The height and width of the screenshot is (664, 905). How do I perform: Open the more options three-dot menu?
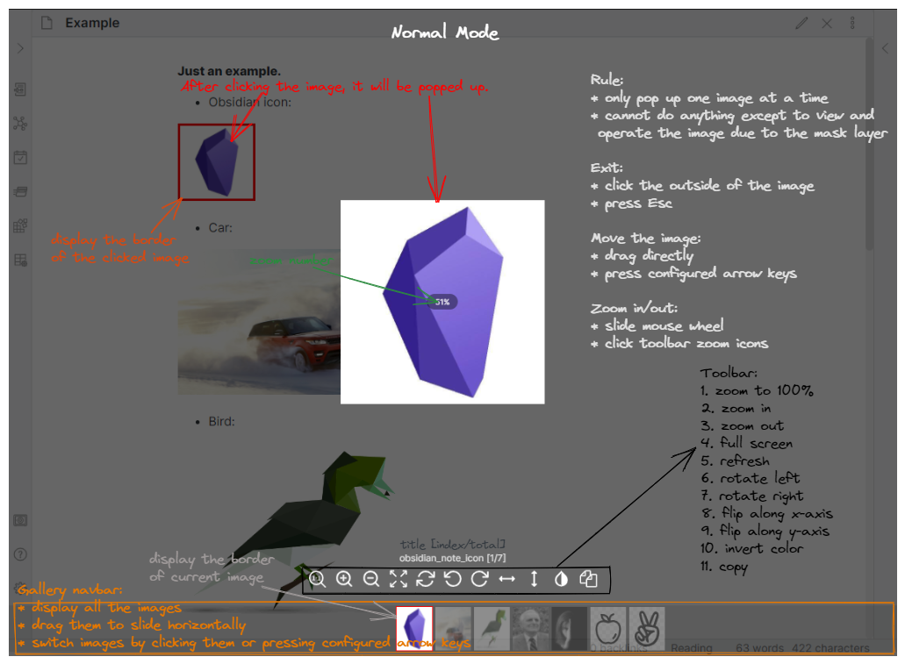[x=852, y=23]
